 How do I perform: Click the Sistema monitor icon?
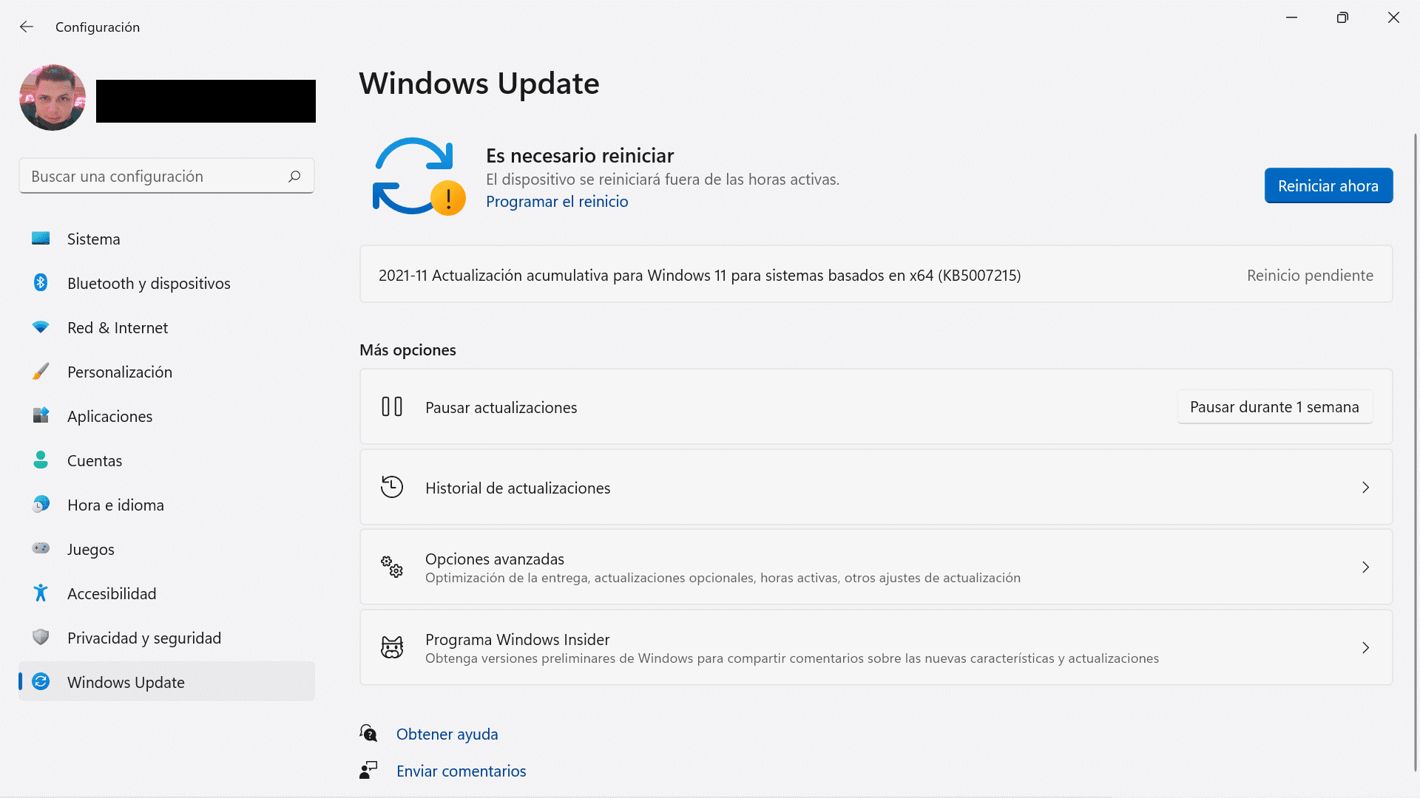point(41,239)
